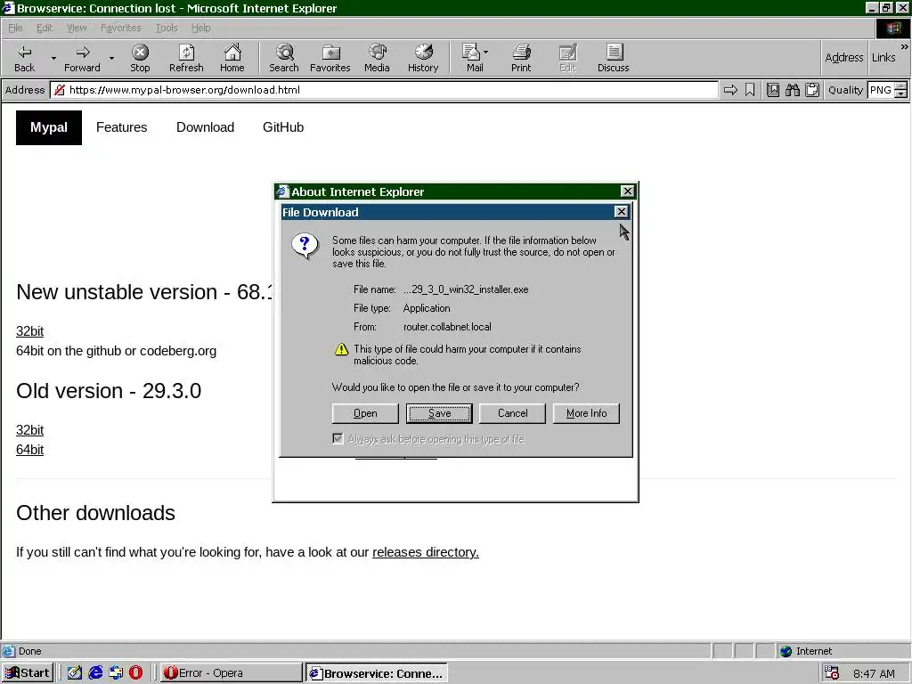Click the Quality PNG field
This screenshot has width=912, height=684.
880,90
